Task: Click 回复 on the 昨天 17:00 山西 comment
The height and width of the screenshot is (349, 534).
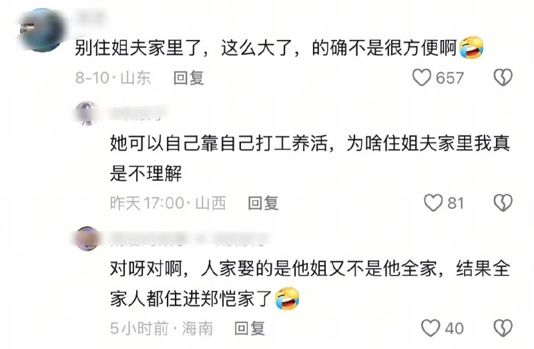Action: (x=263, y=203)
